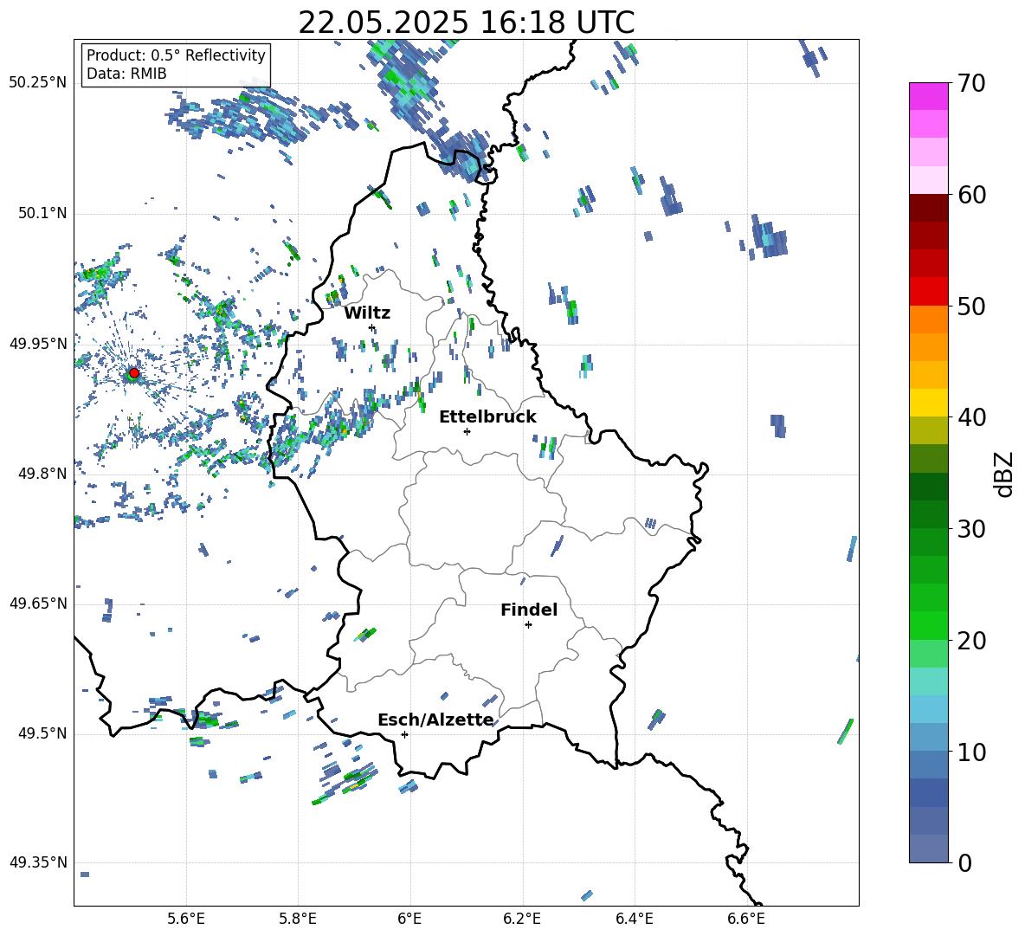This screenshot has width=1025, height=936.
Task: Click the 49.35°N latitude tick label
Action: 38,862
